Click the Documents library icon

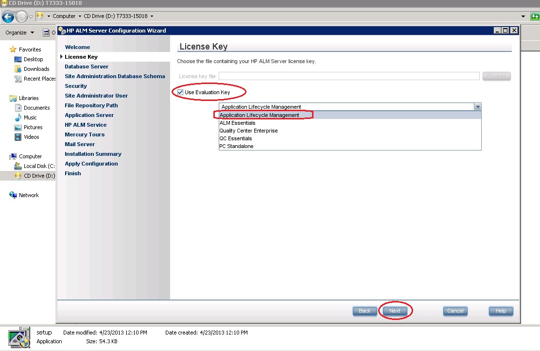pos(18,108)
